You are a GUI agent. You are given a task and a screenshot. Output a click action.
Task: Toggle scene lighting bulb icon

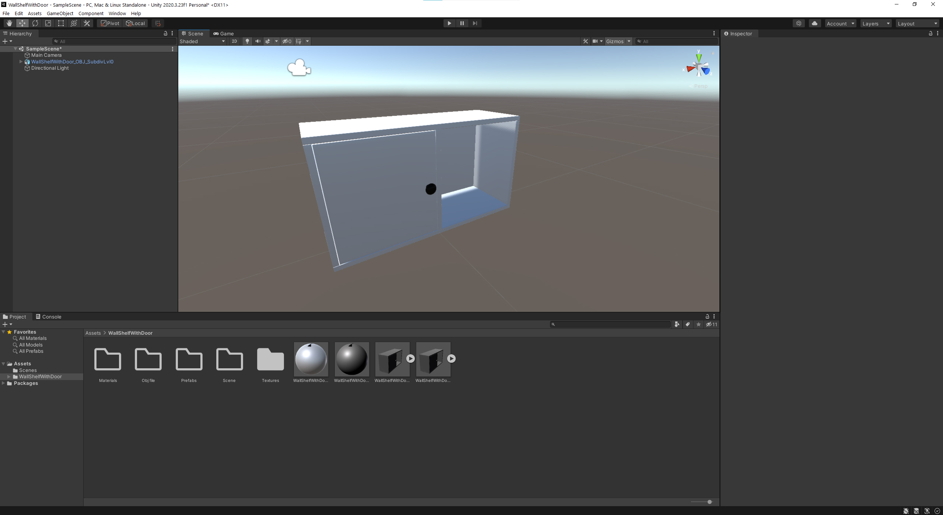(247, 41)
